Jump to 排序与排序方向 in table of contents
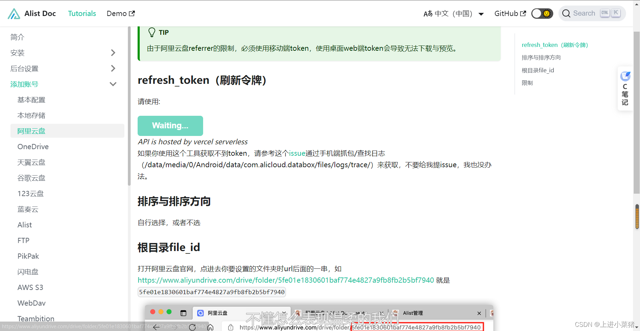Image resolution: width=640 pixels, height=331 pixels. point(541,58)
